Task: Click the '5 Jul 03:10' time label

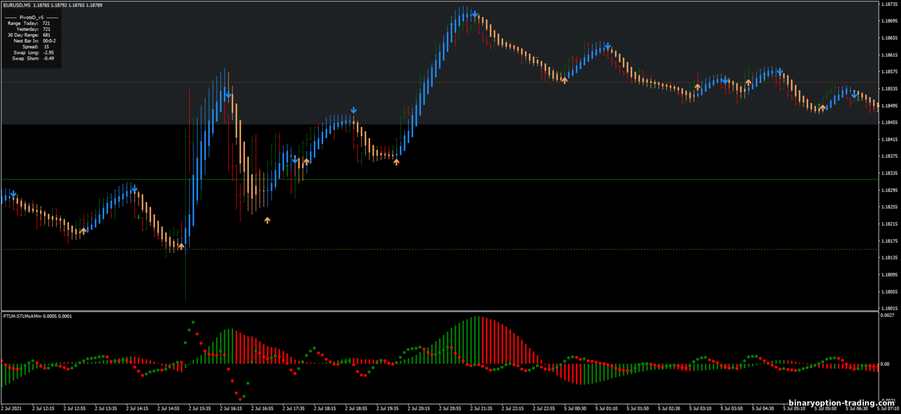Action: pos(700,409)
